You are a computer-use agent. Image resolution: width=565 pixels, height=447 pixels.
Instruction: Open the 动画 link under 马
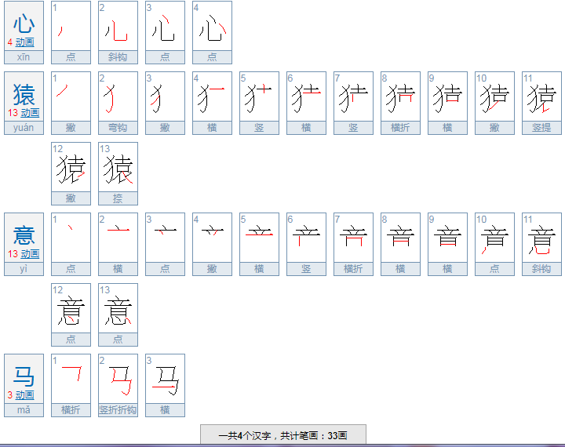pyautogui.click(x=24, y=395)
